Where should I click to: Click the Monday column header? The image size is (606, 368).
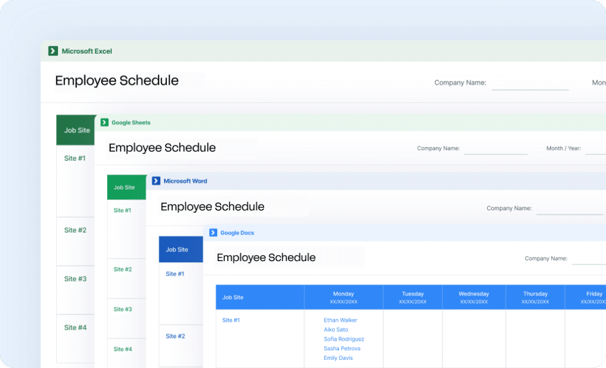[344, 297]
